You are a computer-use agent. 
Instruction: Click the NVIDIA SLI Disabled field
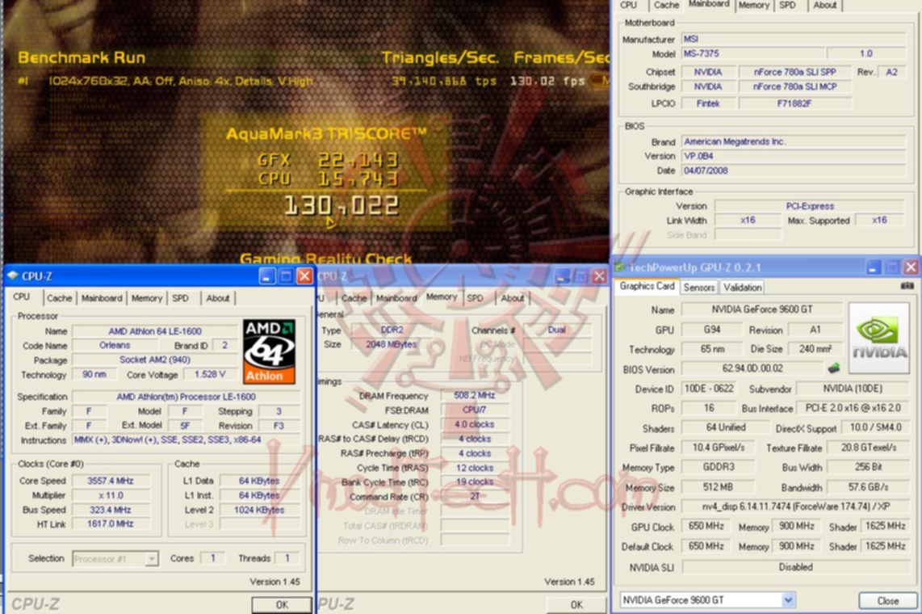click(x=795, y=567)
